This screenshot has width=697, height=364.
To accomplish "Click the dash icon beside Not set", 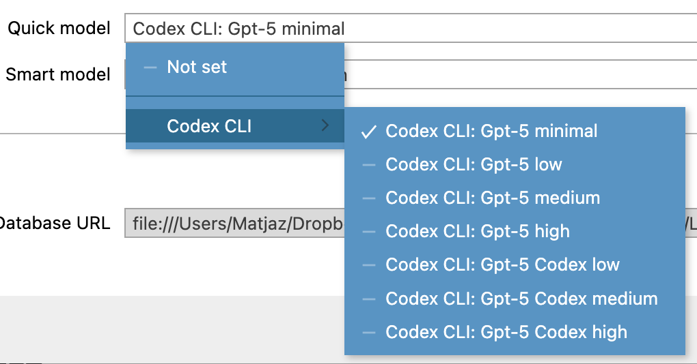I will [x=150, y=67].
